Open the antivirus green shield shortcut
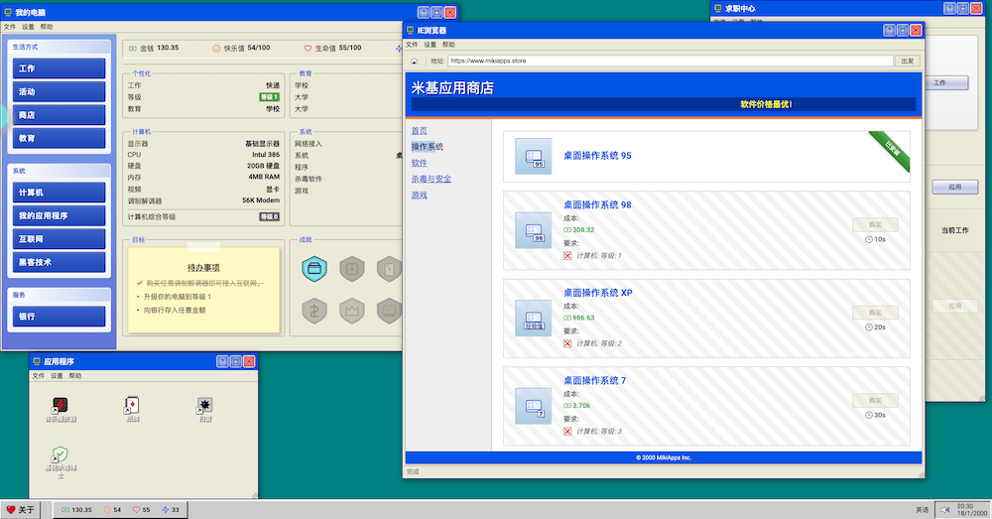This screenshot has height=519, width=992. coord(61,454)
